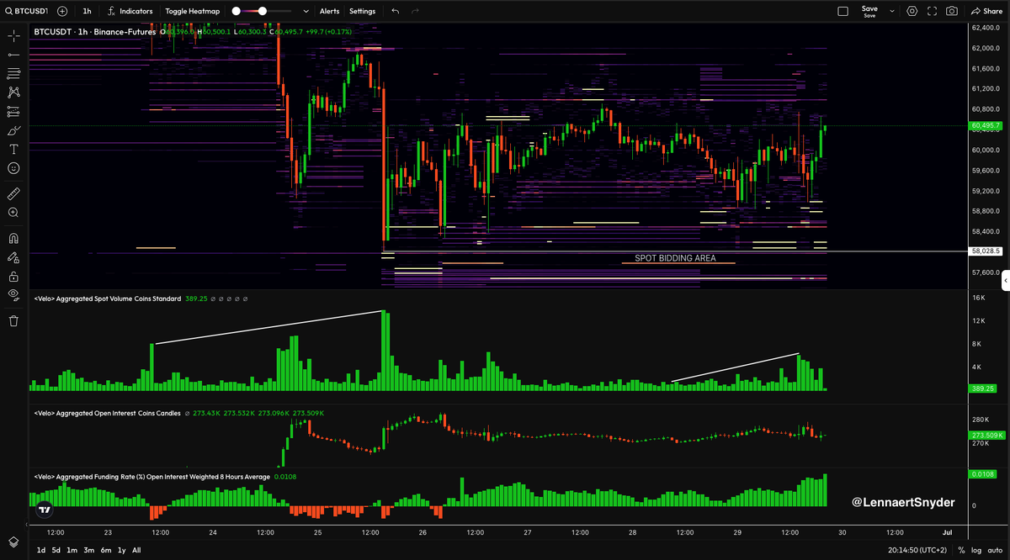Click the Aggregated Funding Rate indicator legend
The height and width of the screenshot is (560, 1010).
pyautogui.click(x=151, y=477)
